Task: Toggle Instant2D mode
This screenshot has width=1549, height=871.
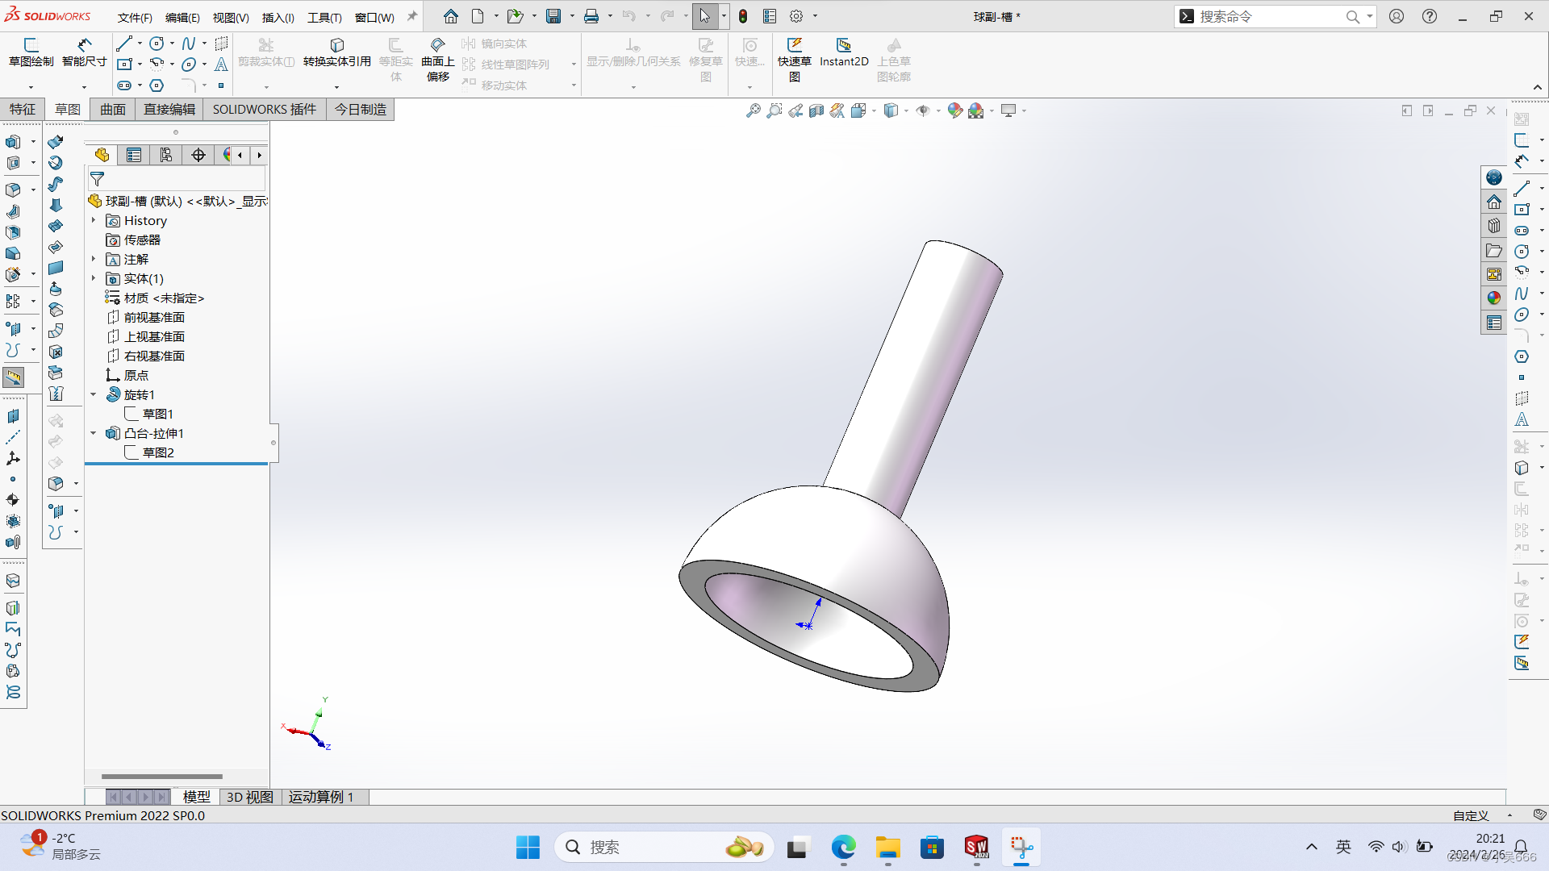Action: pyautogui.click(x=844, y=52)
